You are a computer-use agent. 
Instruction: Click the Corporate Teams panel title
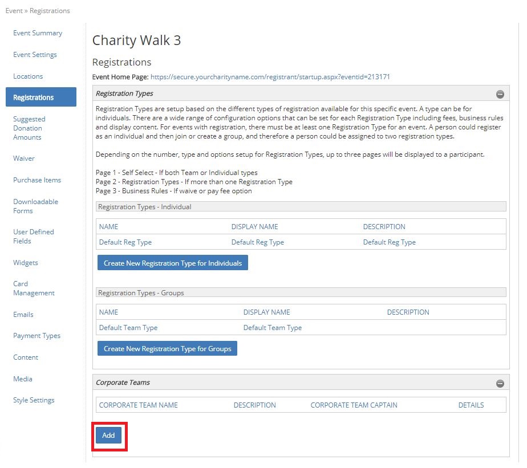click(123, 382)
